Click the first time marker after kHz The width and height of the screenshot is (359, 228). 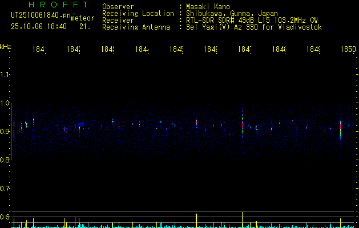[x=39, y=50]
